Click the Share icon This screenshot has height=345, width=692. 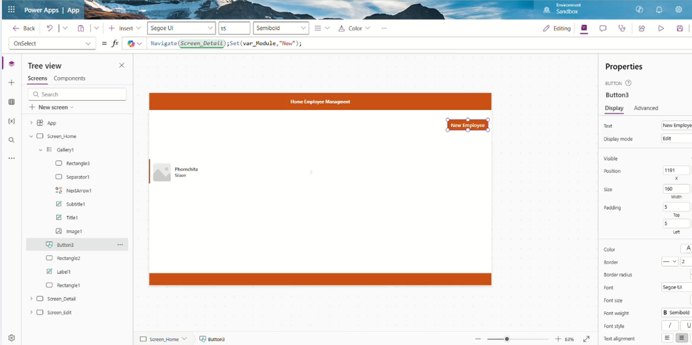tap(642, 28)
